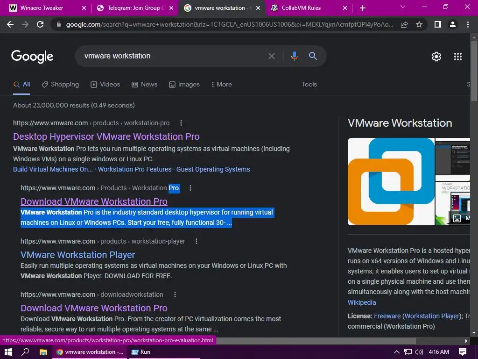Switch to Telegram Join Group tab
478x359 pixels.
coord(136,8)
